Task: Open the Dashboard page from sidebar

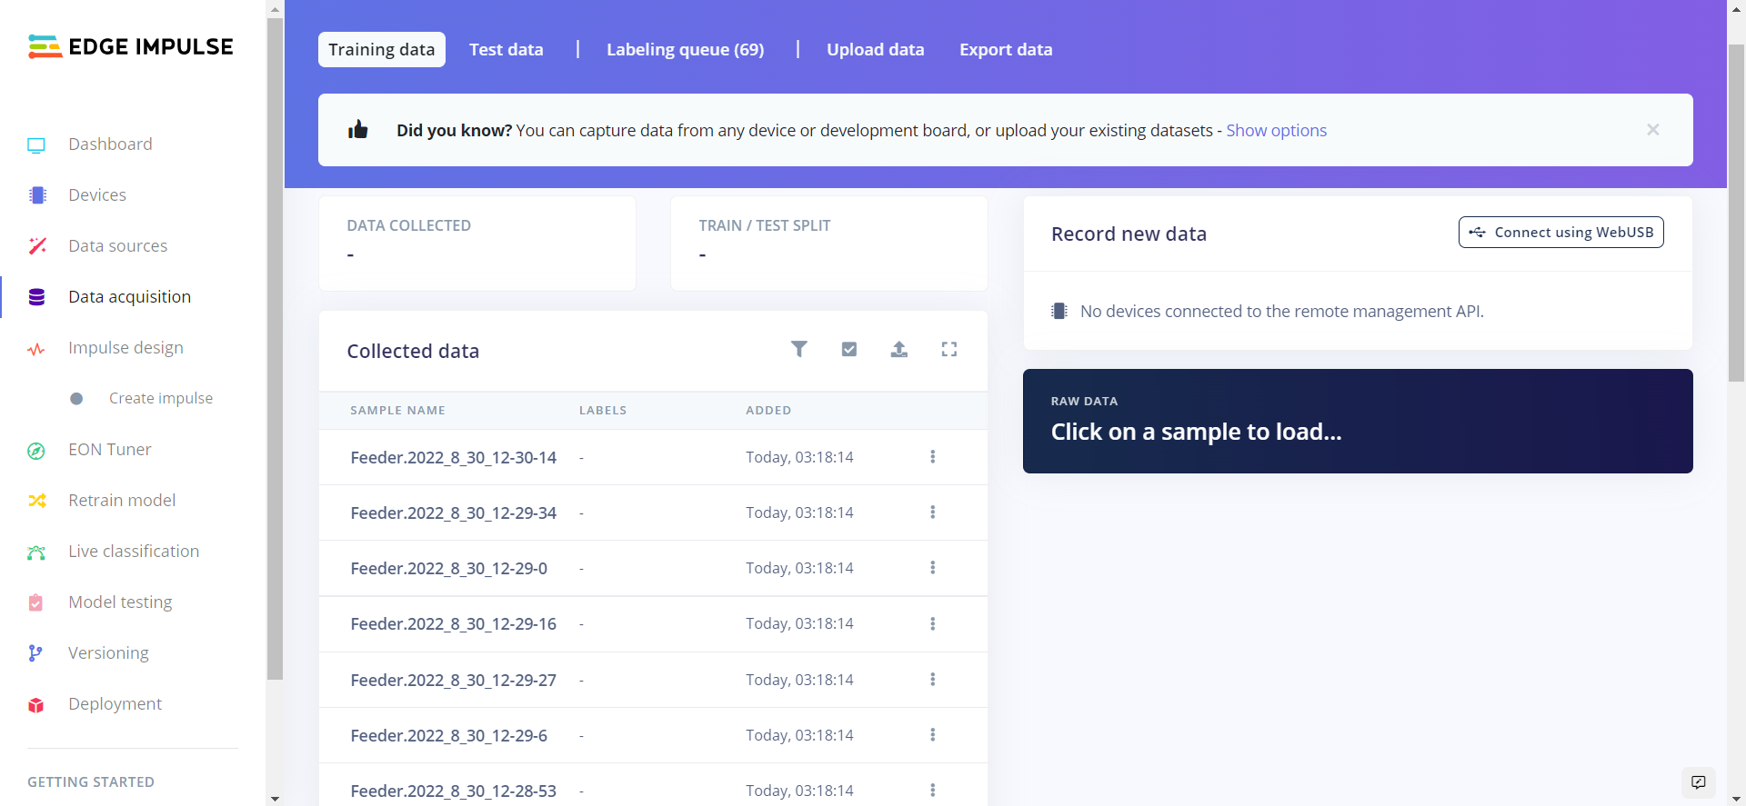Action: [x=110, y=144]
